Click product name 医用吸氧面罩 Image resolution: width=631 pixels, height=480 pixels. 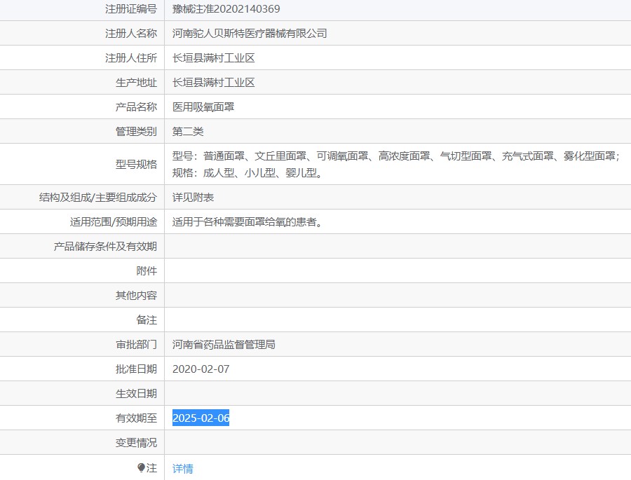point(203,107)
